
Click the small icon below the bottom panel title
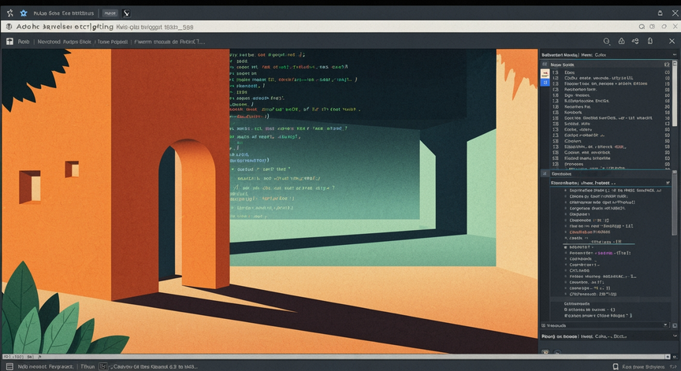[545, 352]
